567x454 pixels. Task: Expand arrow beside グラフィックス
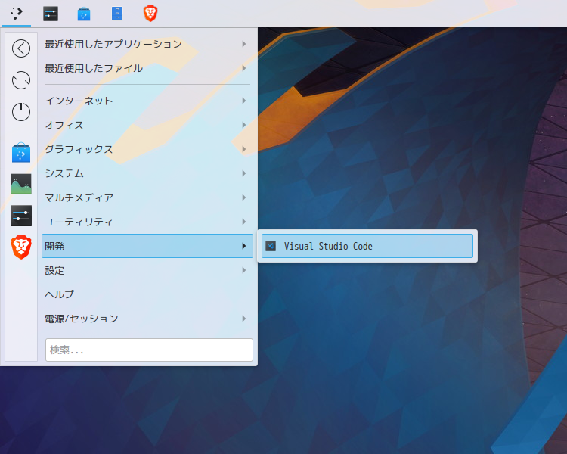click(x=244, y=149)
